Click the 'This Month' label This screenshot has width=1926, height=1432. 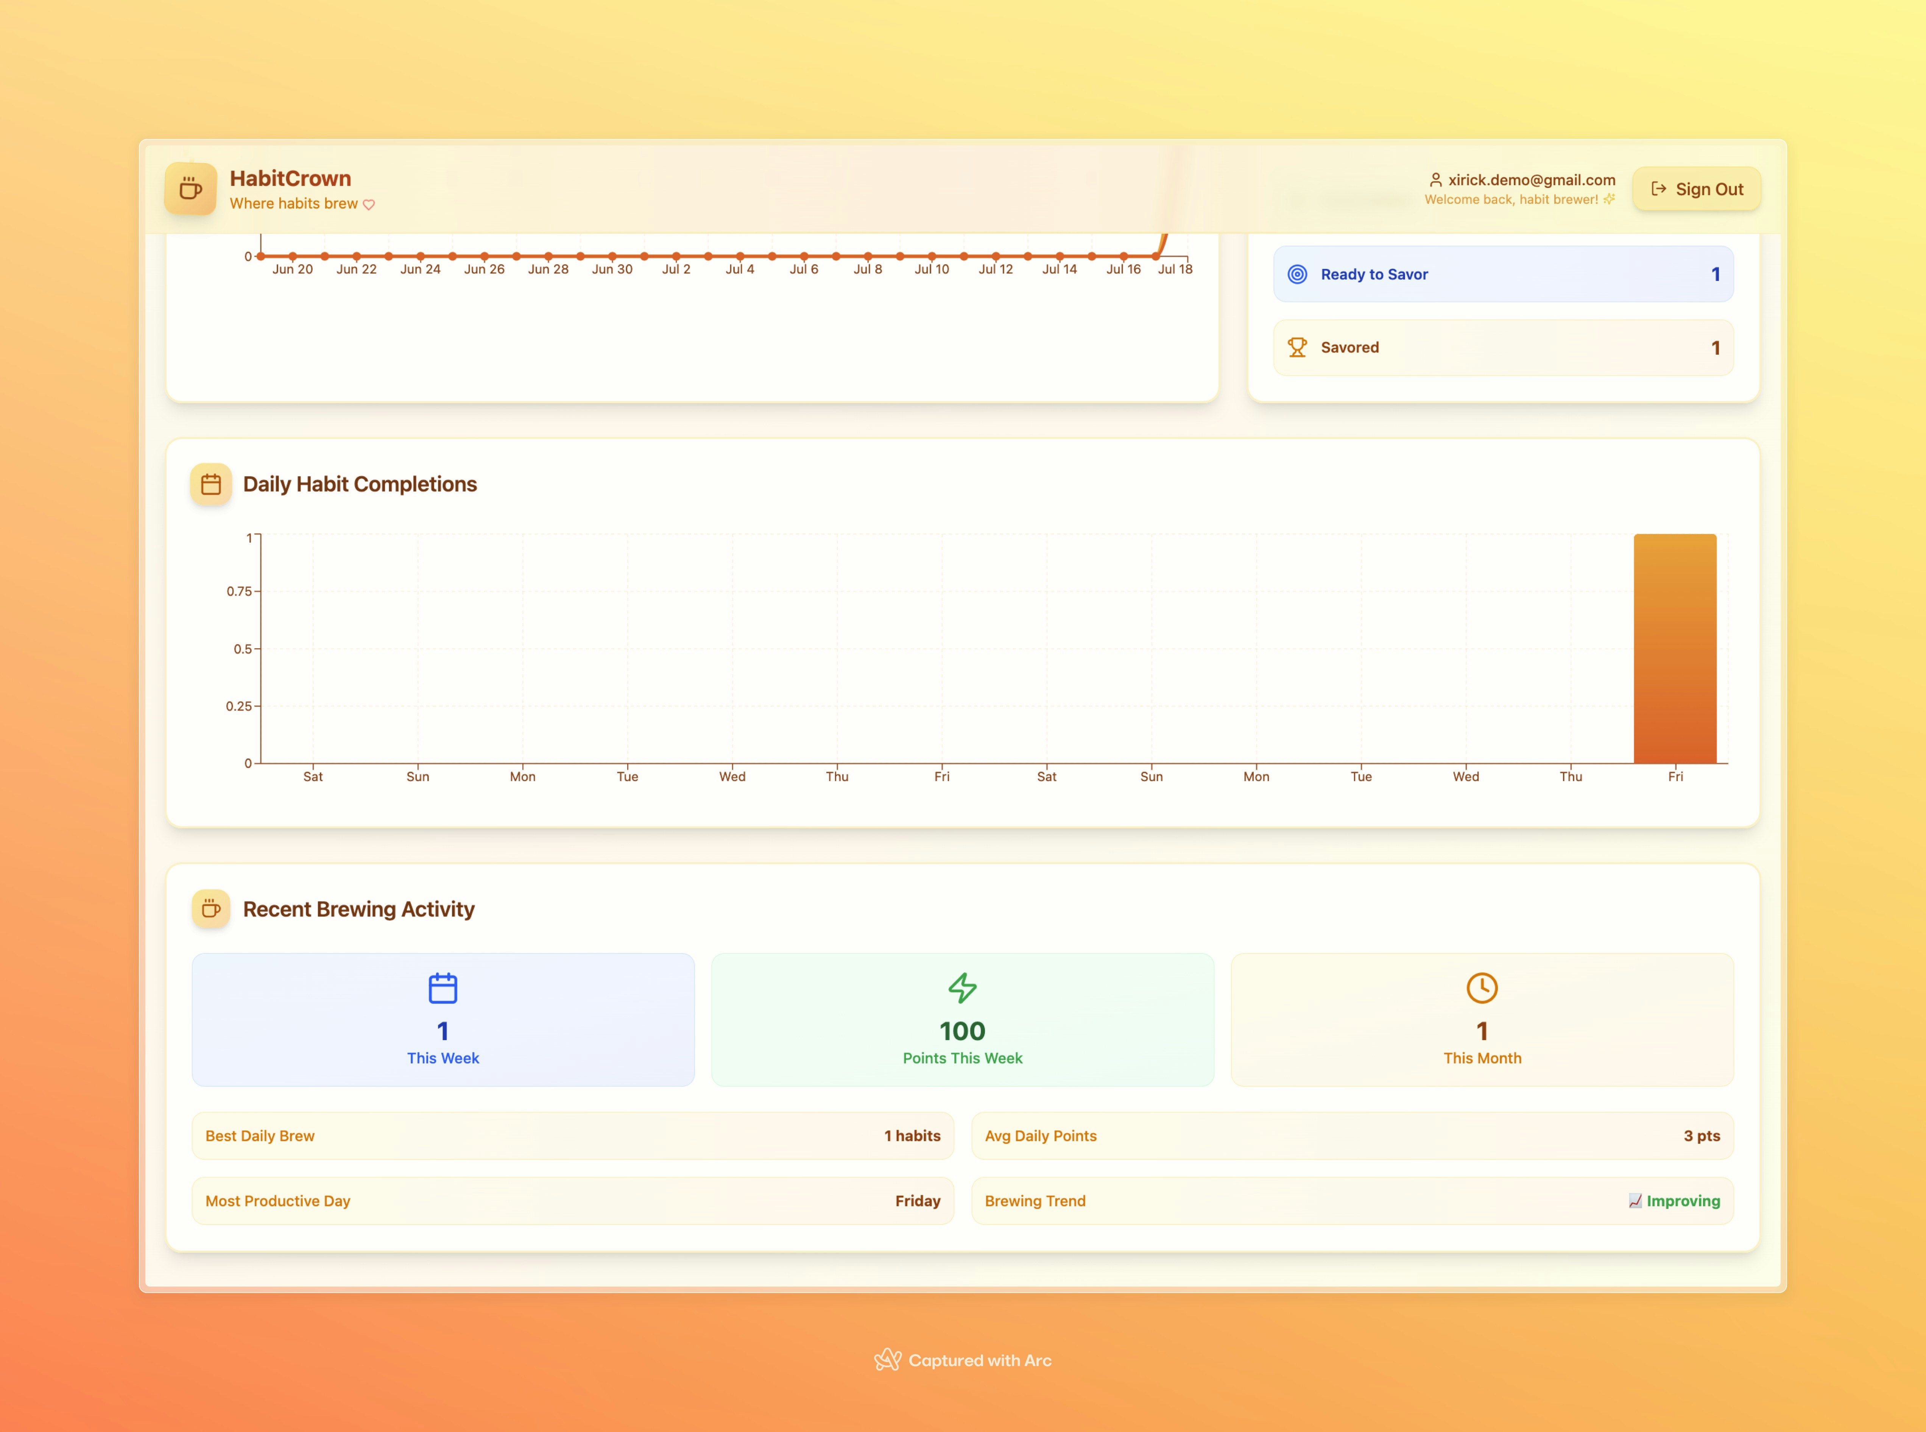[1482, 1058]
